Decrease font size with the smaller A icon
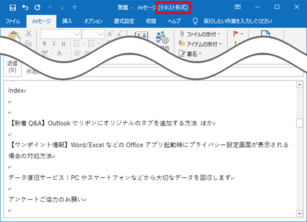The image size is (307, 222). (x=120, y=34)
